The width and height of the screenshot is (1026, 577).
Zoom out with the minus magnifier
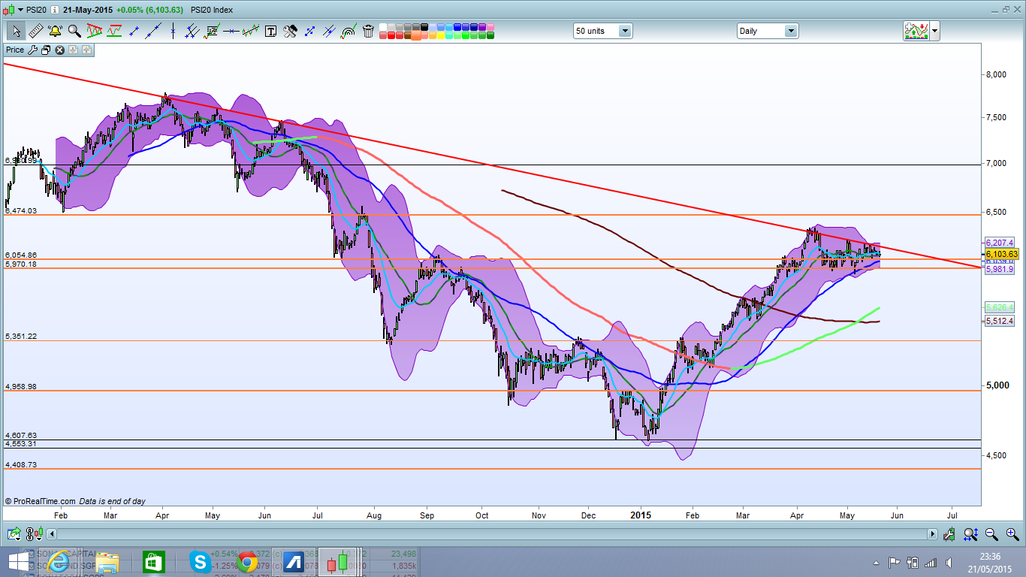[x=993, y=534]
